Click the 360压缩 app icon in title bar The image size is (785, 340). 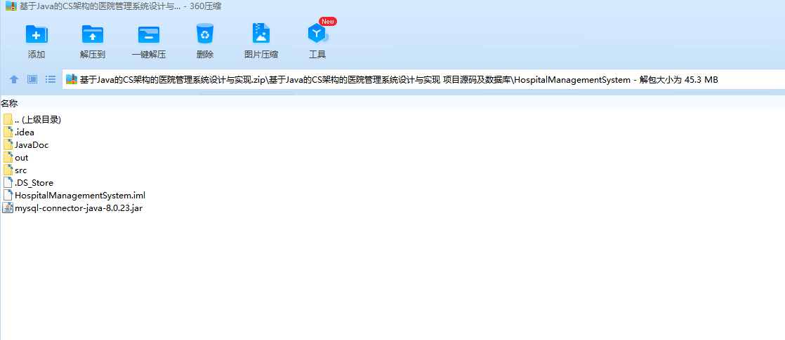[x=11, y=6]
